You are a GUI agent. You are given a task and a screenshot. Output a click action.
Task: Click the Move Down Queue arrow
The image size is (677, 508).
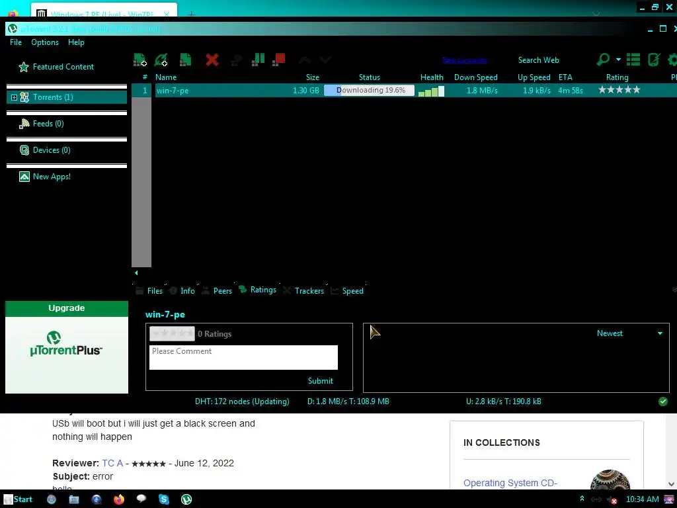(x=325, y=60)
